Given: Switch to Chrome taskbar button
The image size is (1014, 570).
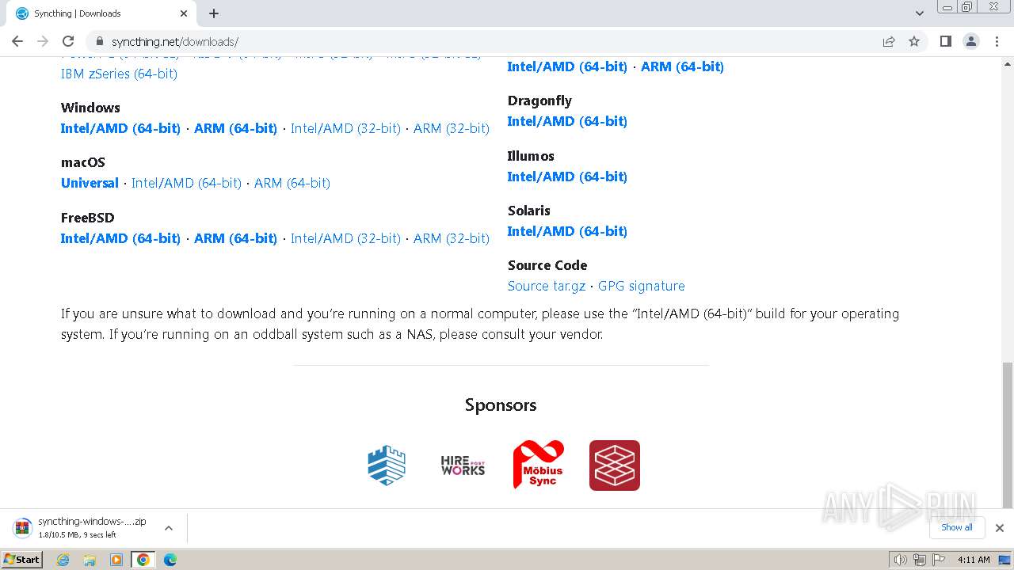Looking at the screenshot, I should point(143,560).
